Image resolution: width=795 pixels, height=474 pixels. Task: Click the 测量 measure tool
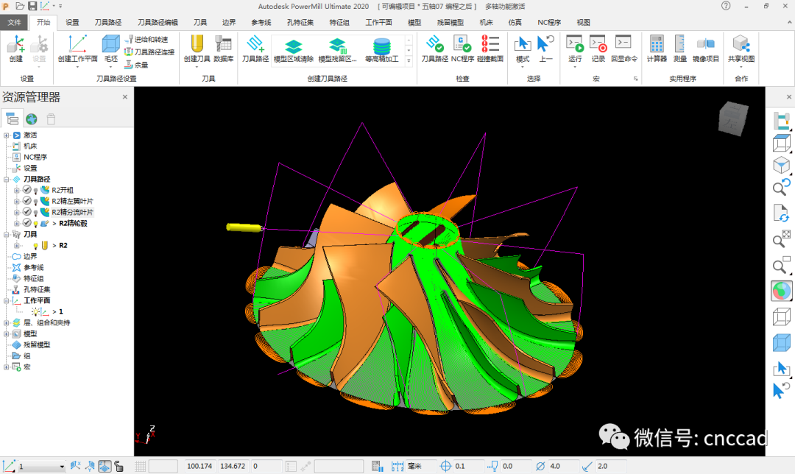tap(680, 45)
